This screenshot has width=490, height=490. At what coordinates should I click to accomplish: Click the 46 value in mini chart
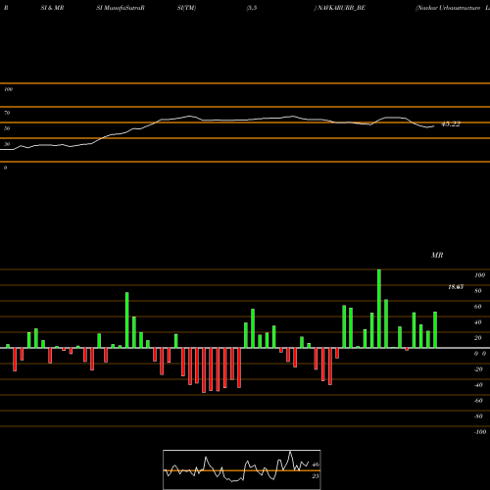316,465
